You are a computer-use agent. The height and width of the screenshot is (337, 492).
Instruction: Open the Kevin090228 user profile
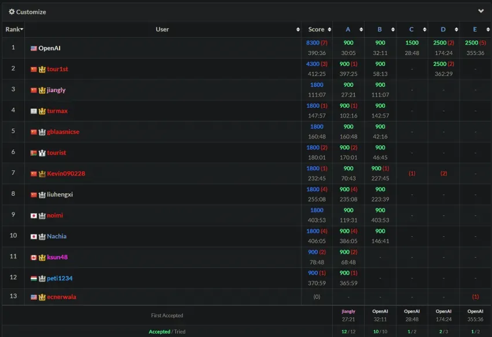[66, 174]
